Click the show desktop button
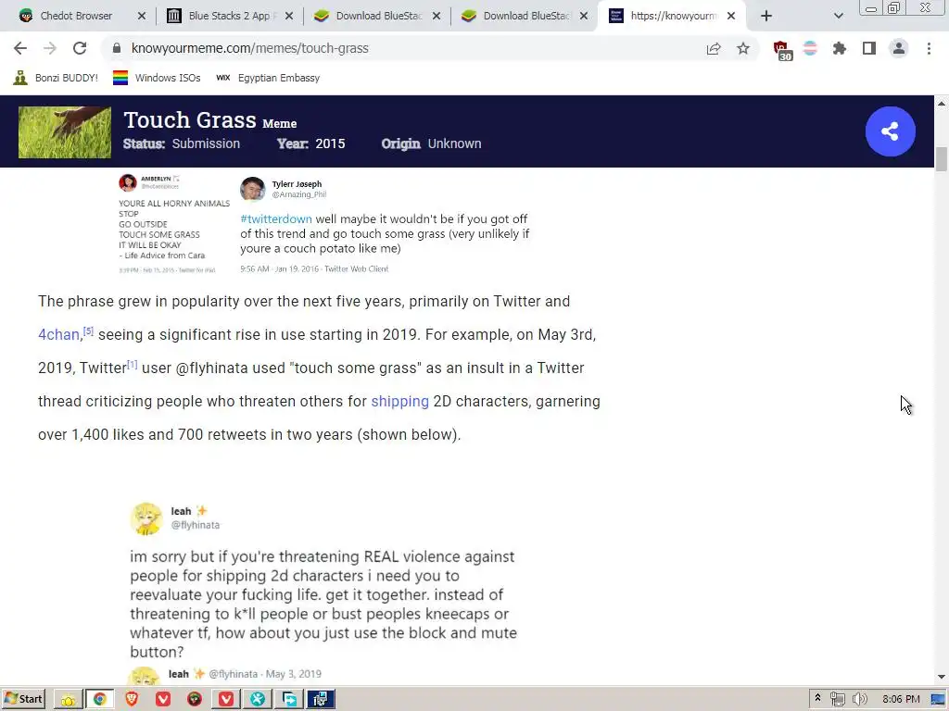 click(x=938, y=699)
